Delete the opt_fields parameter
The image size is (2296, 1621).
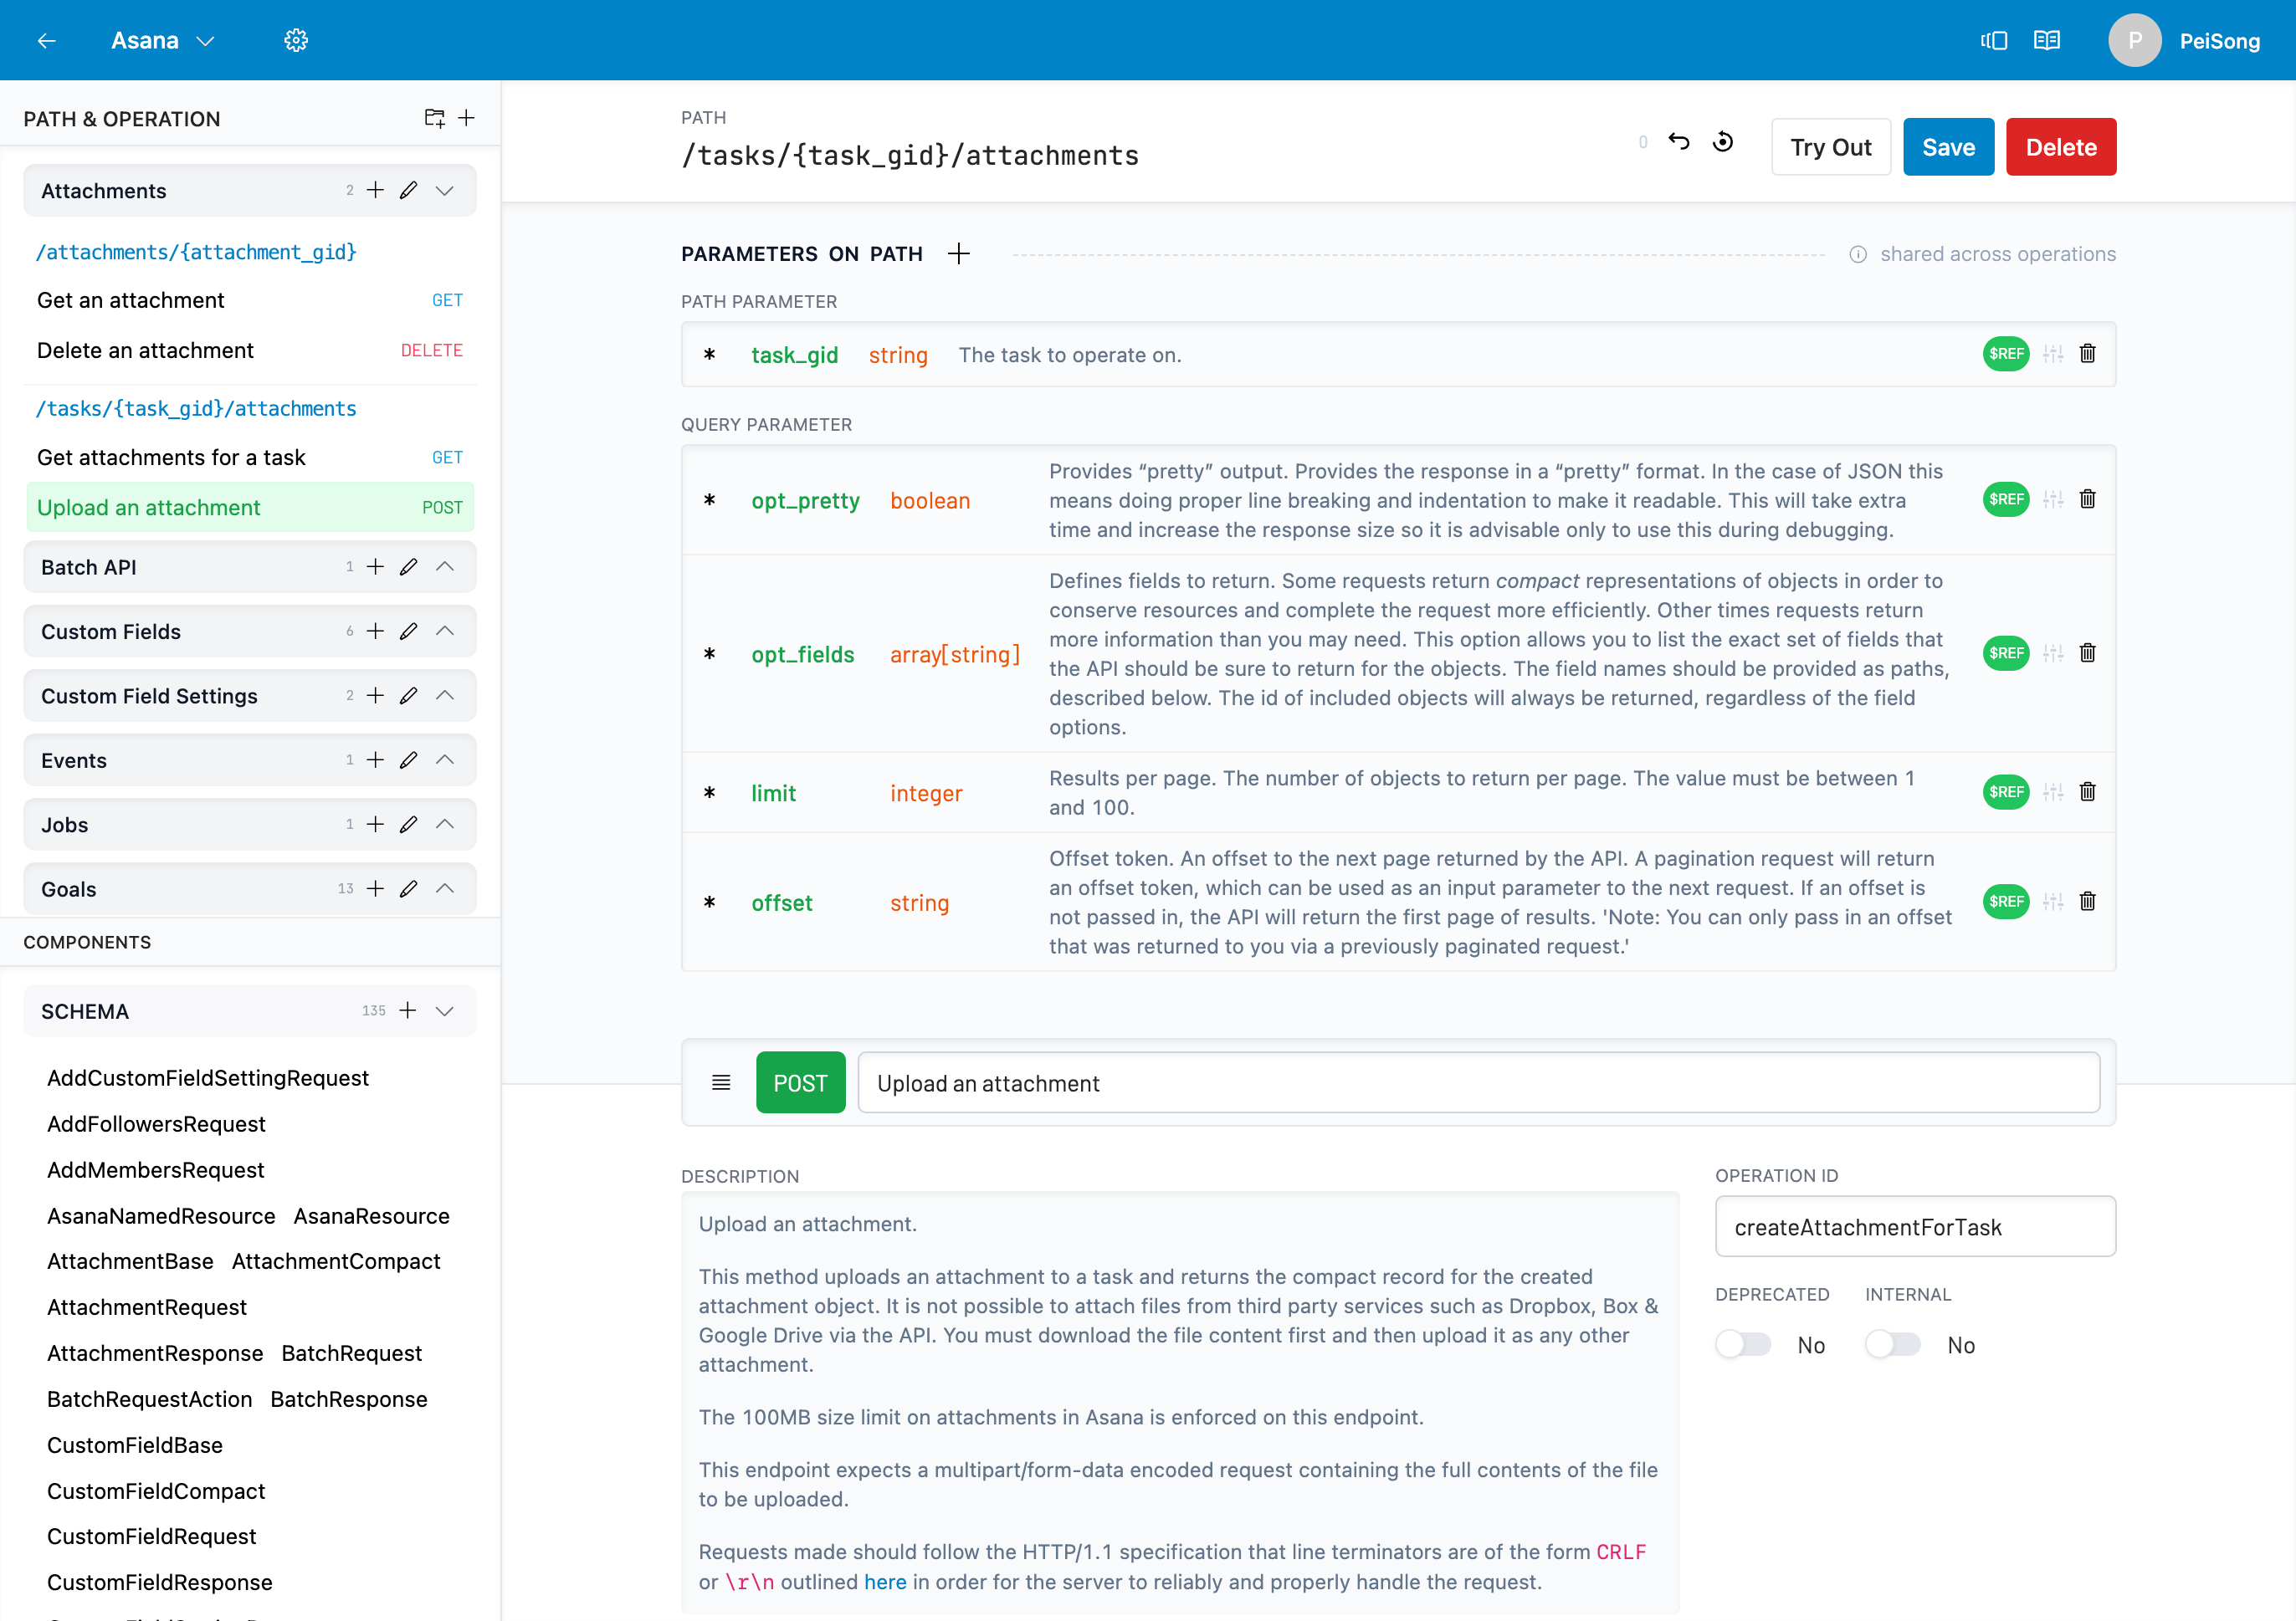(2088, 653)
